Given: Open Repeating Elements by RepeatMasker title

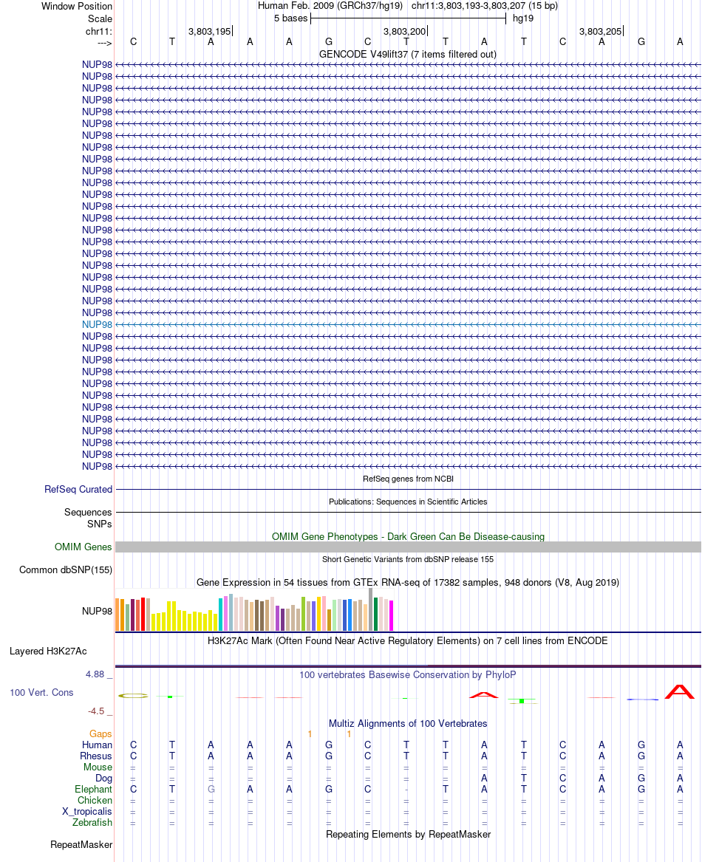Looking at the screenshot, I should point(408,835).
